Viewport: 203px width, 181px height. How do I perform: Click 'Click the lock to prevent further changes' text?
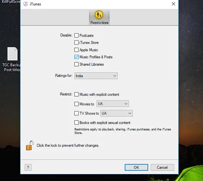pos(68,145)
